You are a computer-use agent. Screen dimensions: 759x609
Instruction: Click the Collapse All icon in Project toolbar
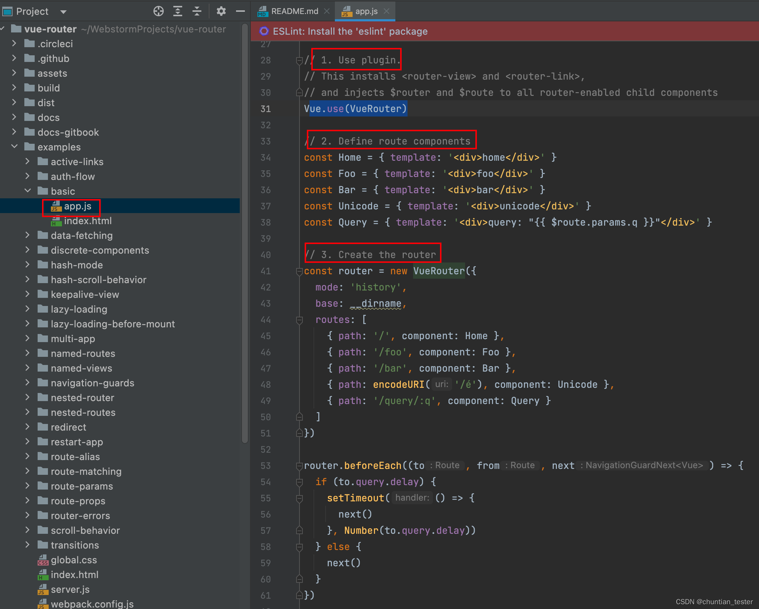point(197,11)
